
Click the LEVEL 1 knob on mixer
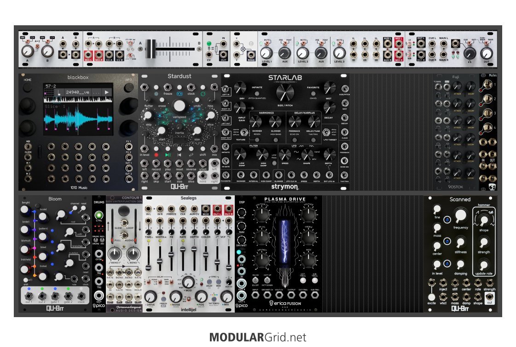coord(266,53)
